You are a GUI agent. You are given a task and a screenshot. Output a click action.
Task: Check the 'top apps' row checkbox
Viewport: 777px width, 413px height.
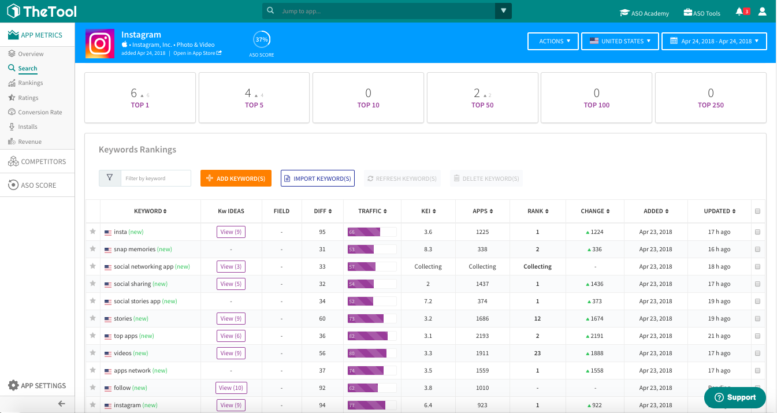(x=757, y=336)
